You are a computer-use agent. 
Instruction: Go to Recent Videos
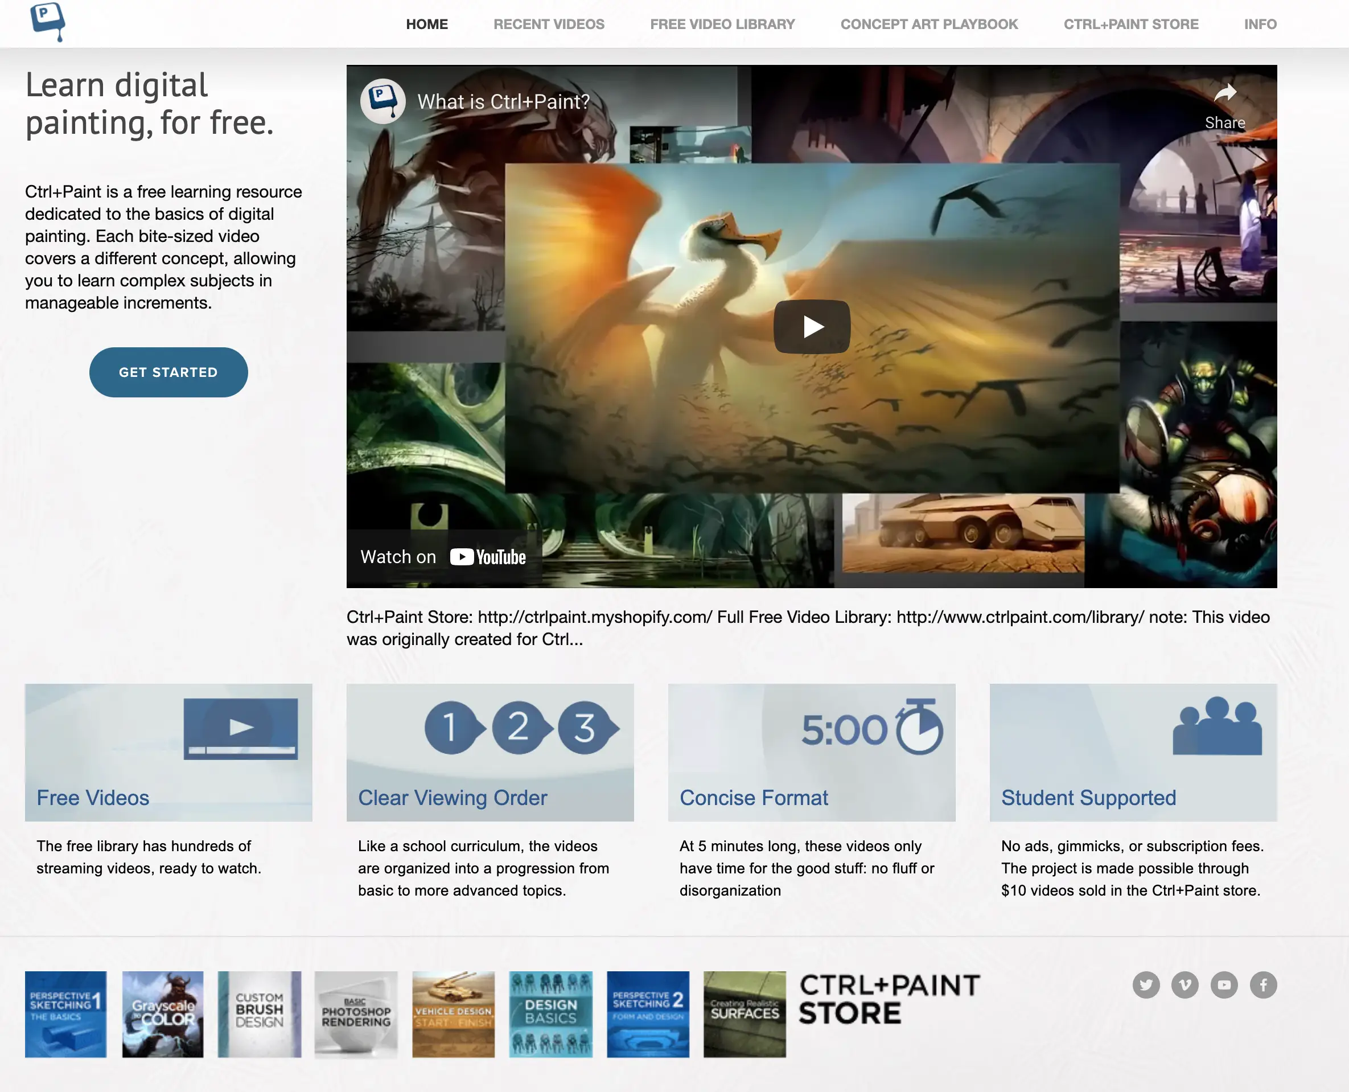(x=548, y=24)
